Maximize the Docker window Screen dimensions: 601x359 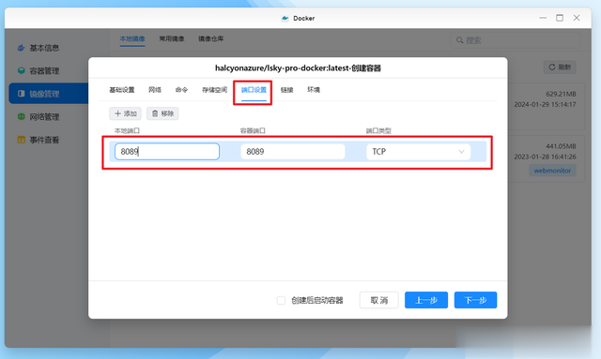560,18
